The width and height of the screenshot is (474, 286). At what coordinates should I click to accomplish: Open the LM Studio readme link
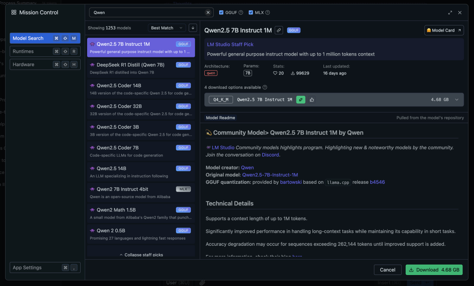tap(223, 147)
